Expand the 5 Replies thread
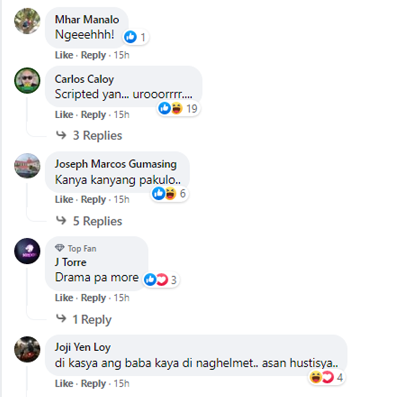Image resolution: width=399 pixels, height=397 pixels. [97, 221]
